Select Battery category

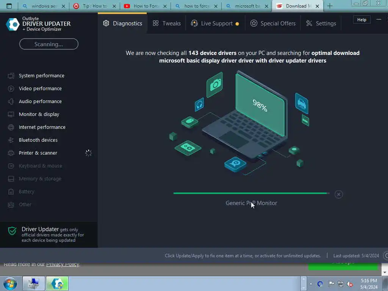(27, 191)
